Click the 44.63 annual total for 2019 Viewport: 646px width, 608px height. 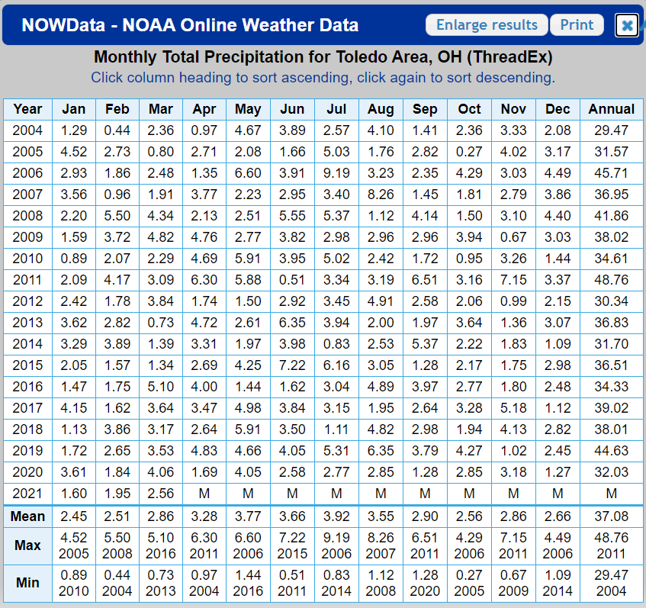pos(612,451)
